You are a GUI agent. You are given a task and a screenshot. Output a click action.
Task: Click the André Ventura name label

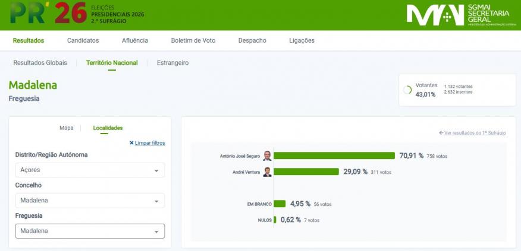pyautogui.click(x=246, y=172)
